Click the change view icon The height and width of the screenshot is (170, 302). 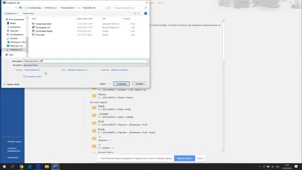(x=135, y=13)
